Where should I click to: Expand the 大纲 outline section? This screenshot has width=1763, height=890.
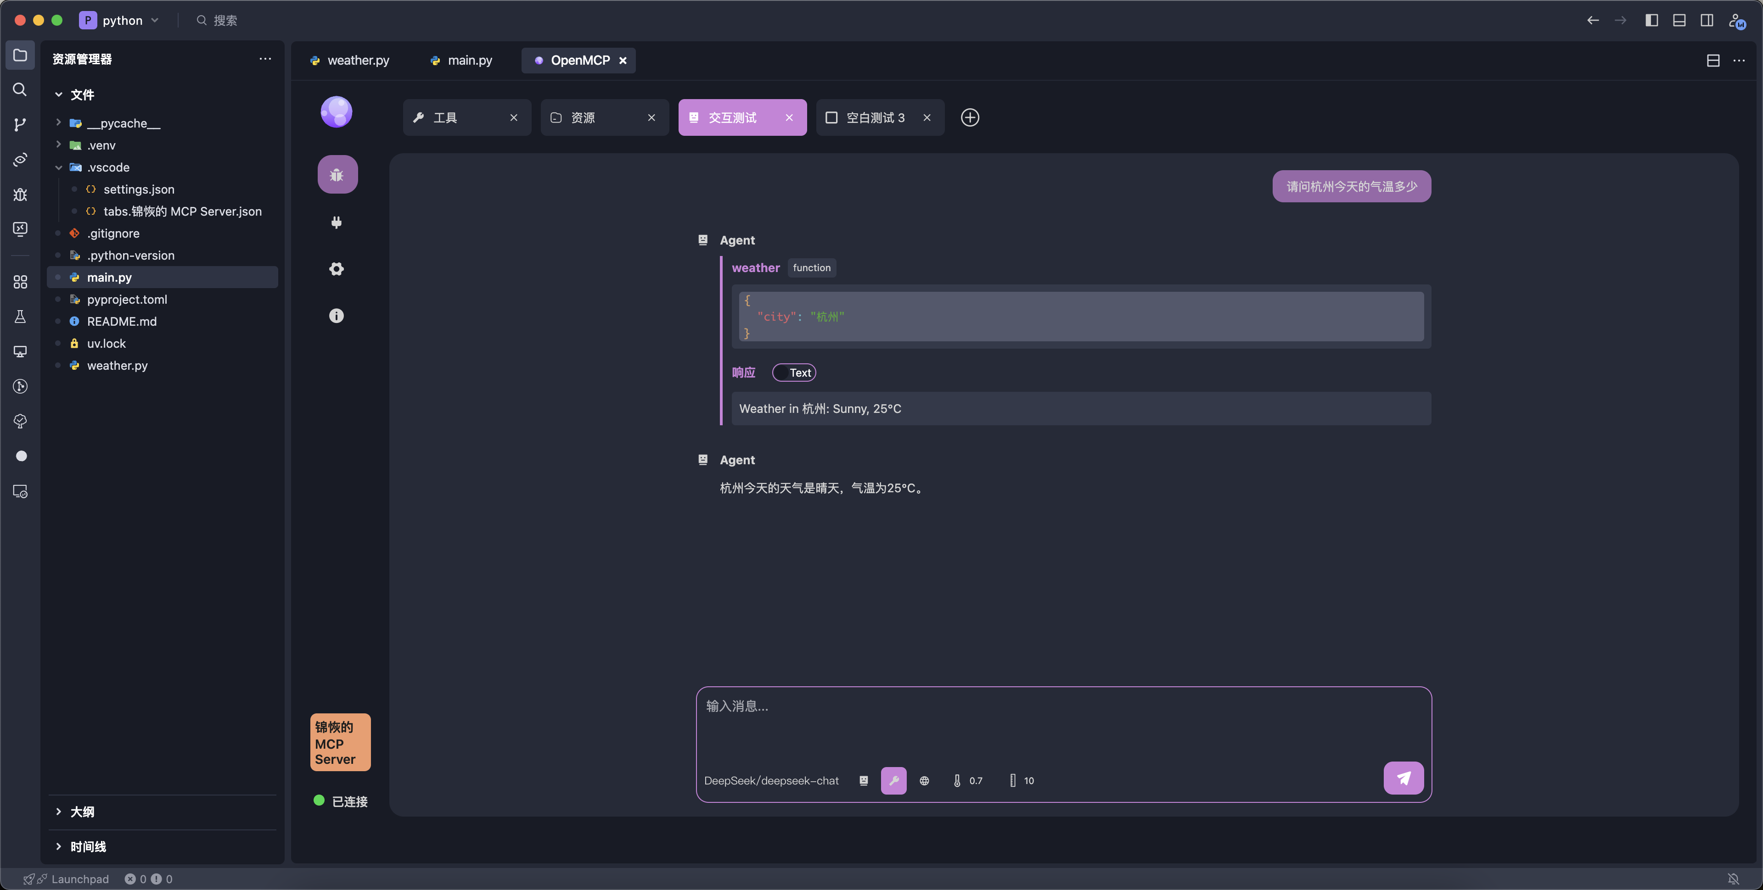(x=82, y=812)
